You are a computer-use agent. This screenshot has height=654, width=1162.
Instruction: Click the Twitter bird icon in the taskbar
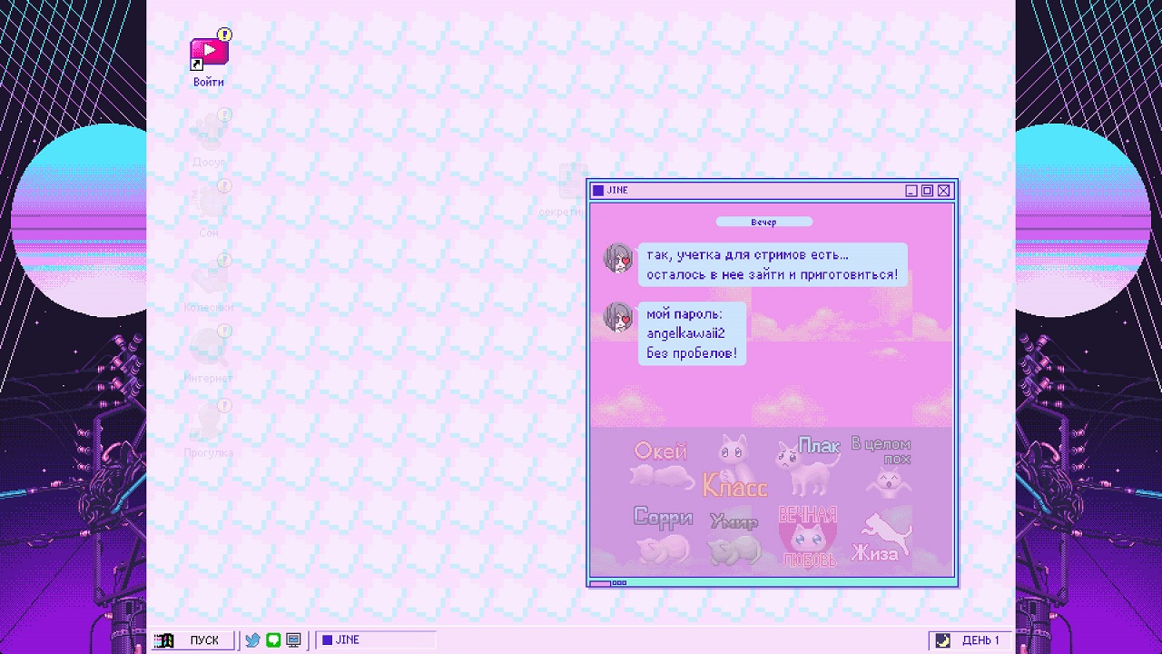tap(252, 639)
